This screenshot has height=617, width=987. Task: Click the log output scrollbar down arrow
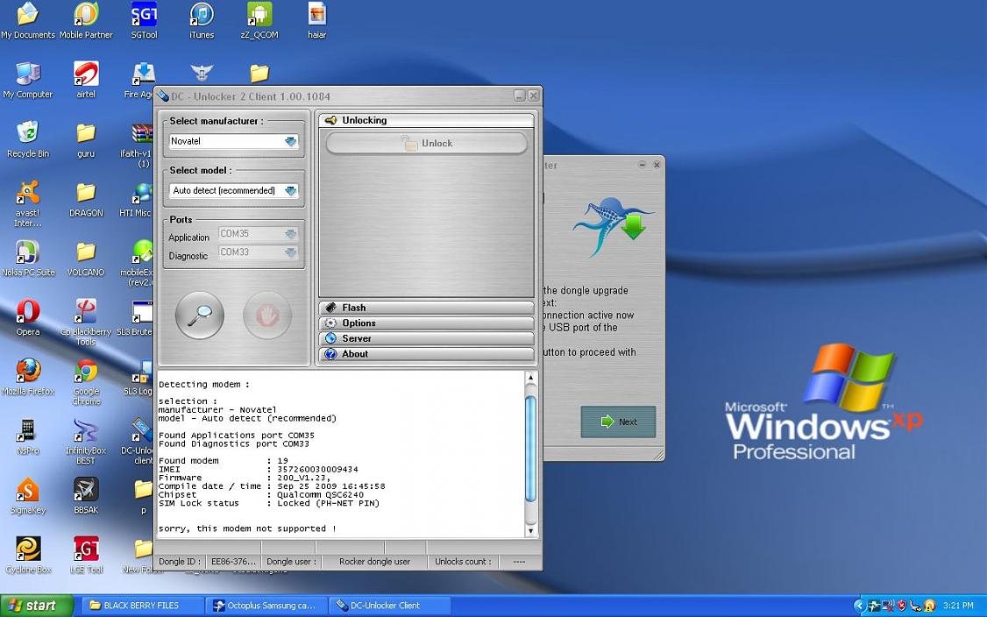pos(530,531)
